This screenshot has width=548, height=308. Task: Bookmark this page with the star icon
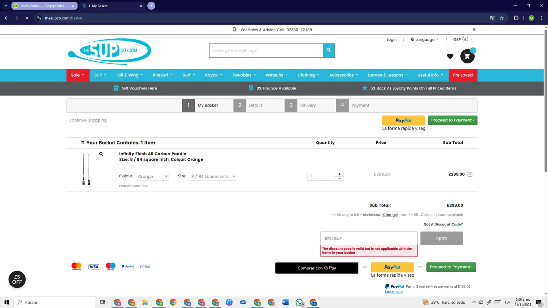pos(502,18)
